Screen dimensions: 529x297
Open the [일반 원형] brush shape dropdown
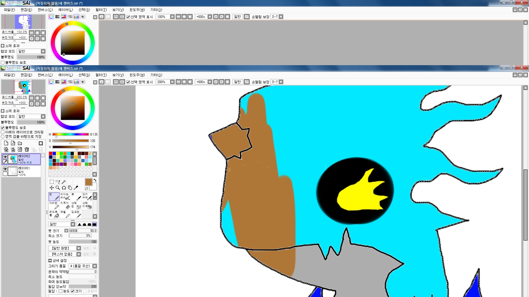pos(79,248)
